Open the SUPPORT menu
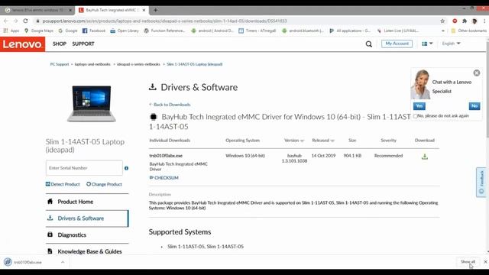Viewport: 489px width, 275px height. [83, 44]
